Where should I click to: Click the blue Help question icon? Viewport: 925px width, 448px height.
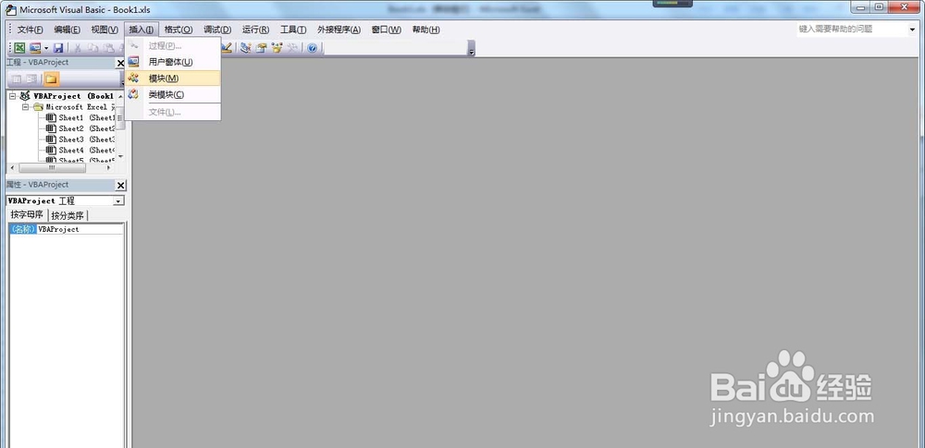[312, 48]
